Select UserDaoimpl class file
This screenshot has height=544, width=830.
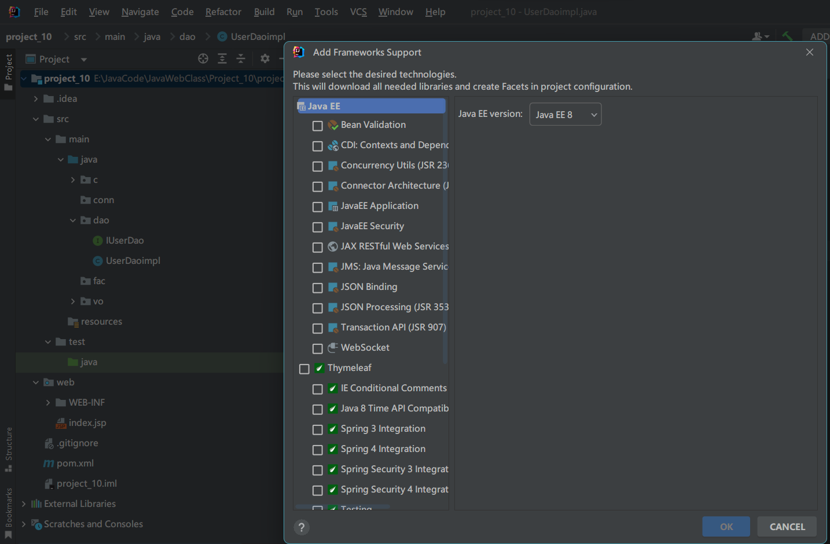pyautogui.click(x=127, y=260)
